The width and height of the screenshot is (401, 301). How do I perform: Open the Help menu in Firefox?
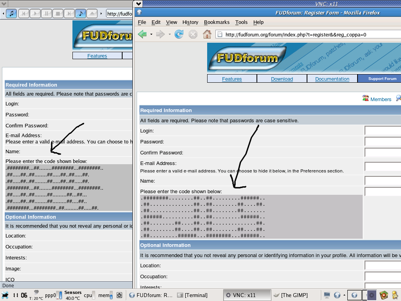(258, 22)
